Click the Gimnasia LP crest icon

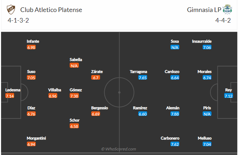[227, 10]
